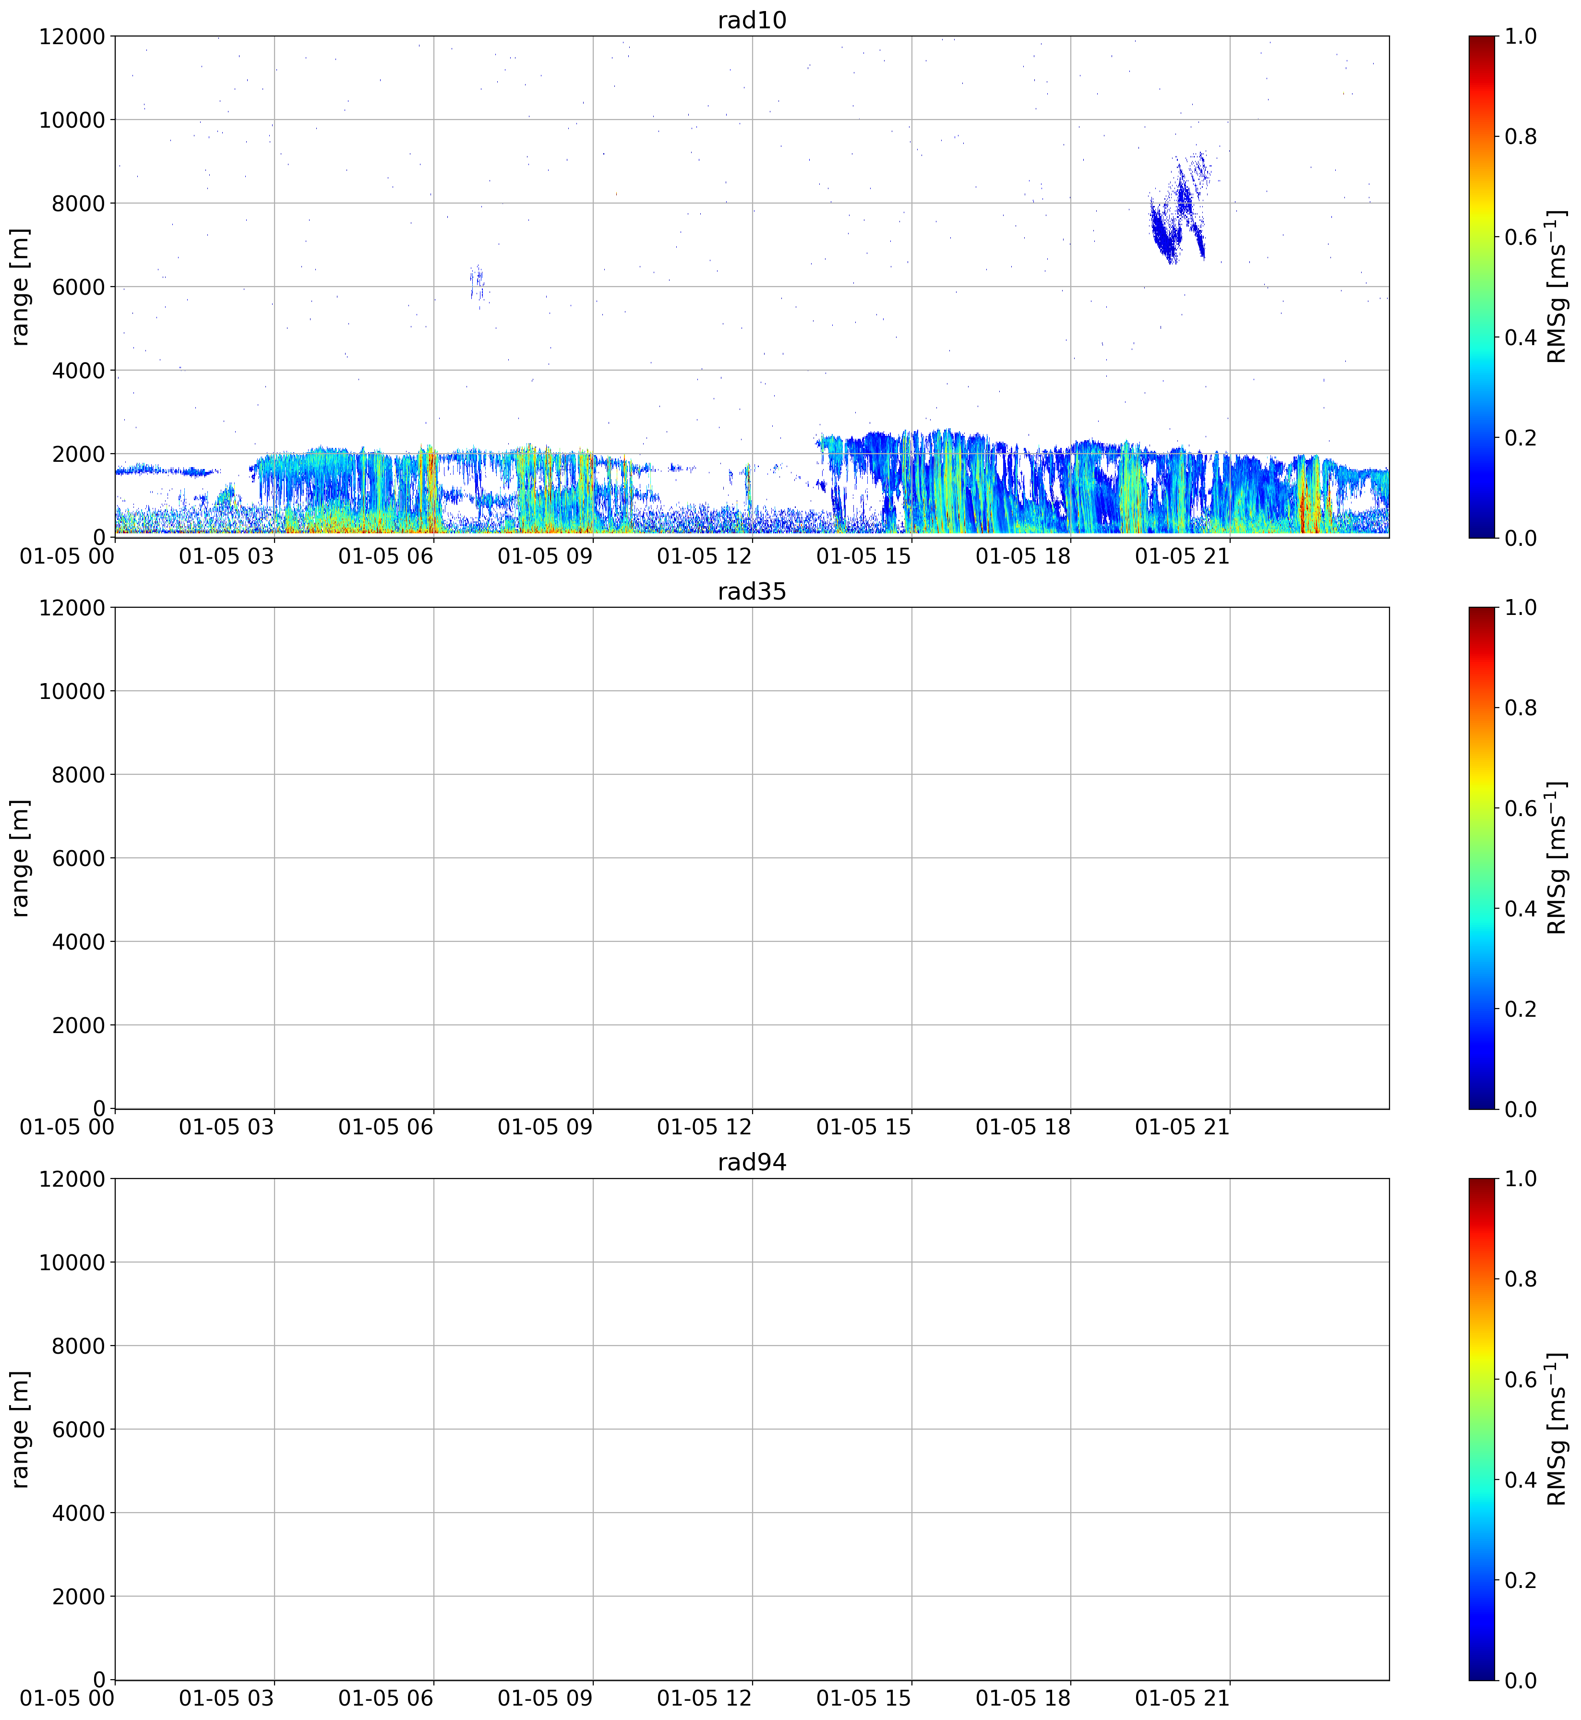The image size is (1581, 1720).
Task: Click the 0.2 tick on rad10 colorbar
Action: point(1521,437)
